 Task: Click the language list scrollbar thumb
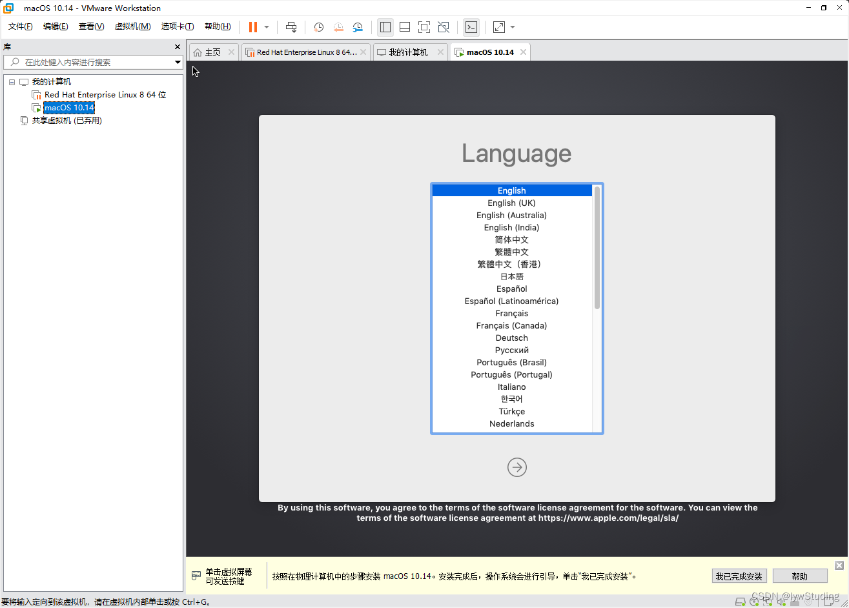point(597,247)
